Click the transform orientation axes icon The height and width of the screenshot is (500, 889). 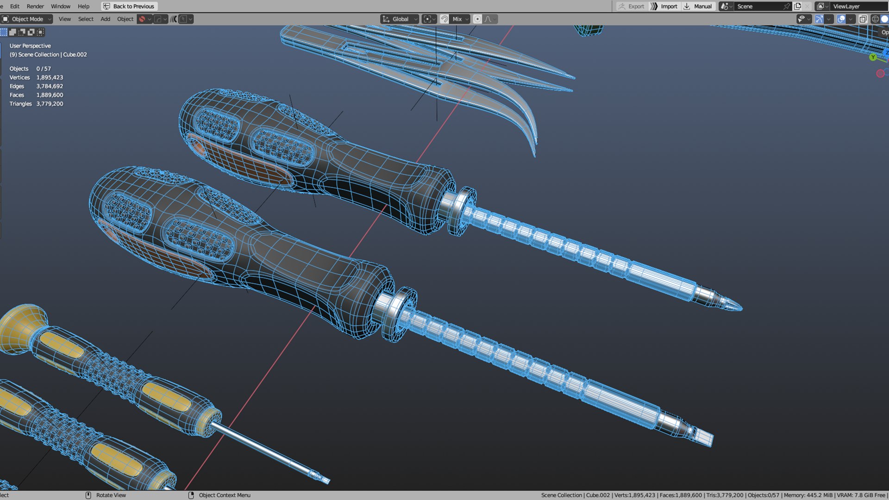pyautogui.click(x=386, y=19)
